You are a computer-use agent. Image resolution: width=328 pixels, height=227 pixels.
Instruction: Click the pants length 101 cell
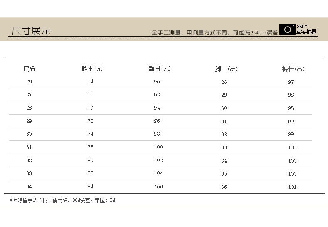(292, 187)
